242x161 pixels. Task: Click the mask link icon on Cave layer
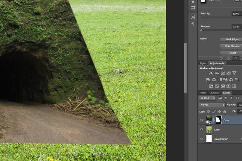click(214, 120)
